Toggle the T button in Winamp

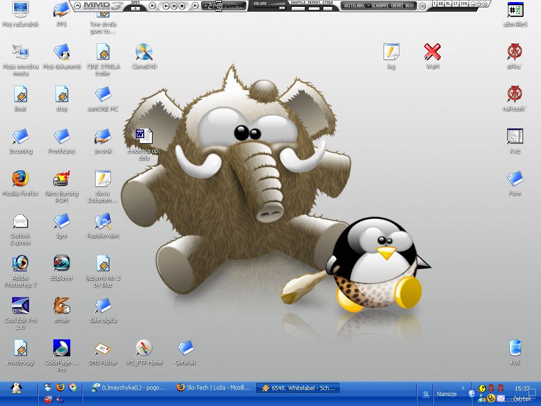434,4
